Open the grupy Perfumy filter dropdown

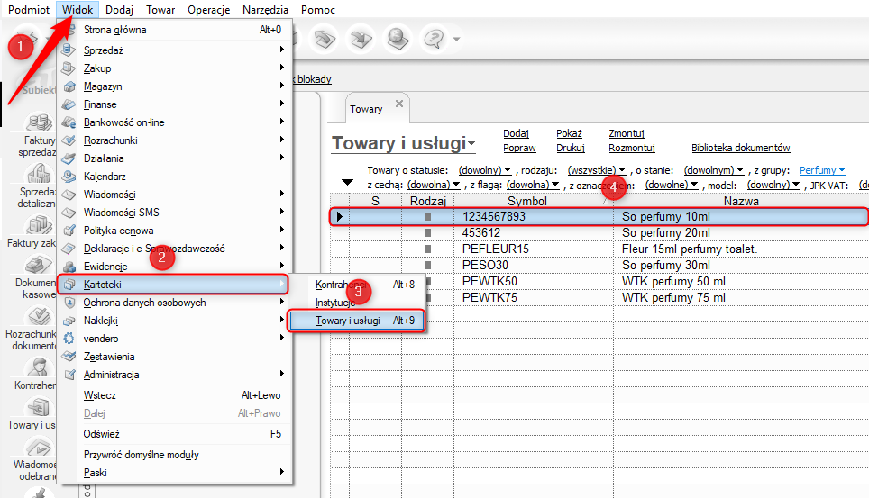point(822,170)
